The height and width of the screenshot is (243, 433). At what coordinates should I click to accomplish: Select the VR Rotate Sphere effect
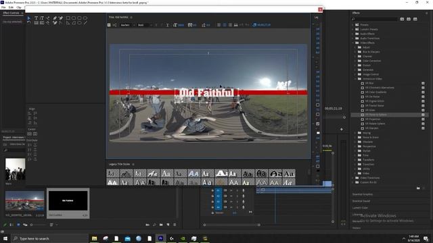tap(375, 124)
